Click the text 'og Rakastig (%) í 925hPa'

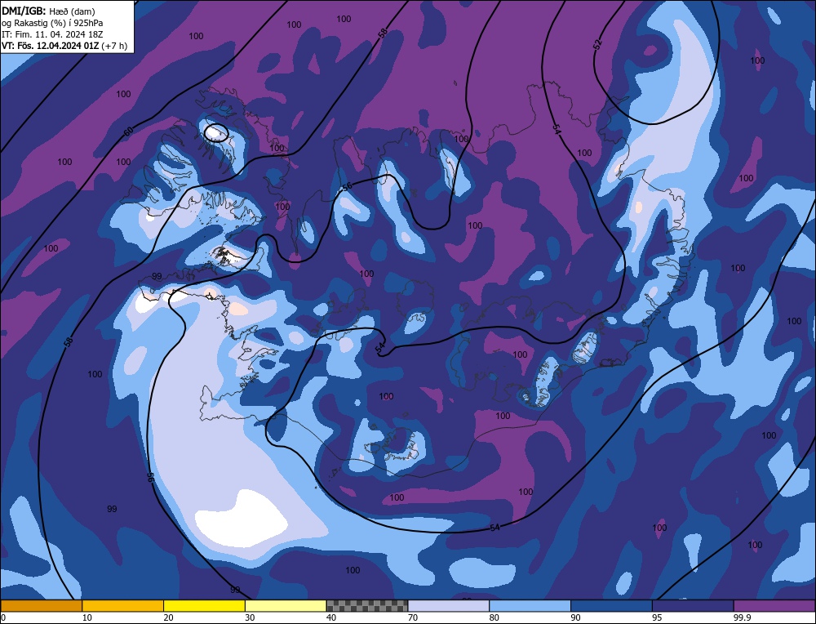(52, 23)
